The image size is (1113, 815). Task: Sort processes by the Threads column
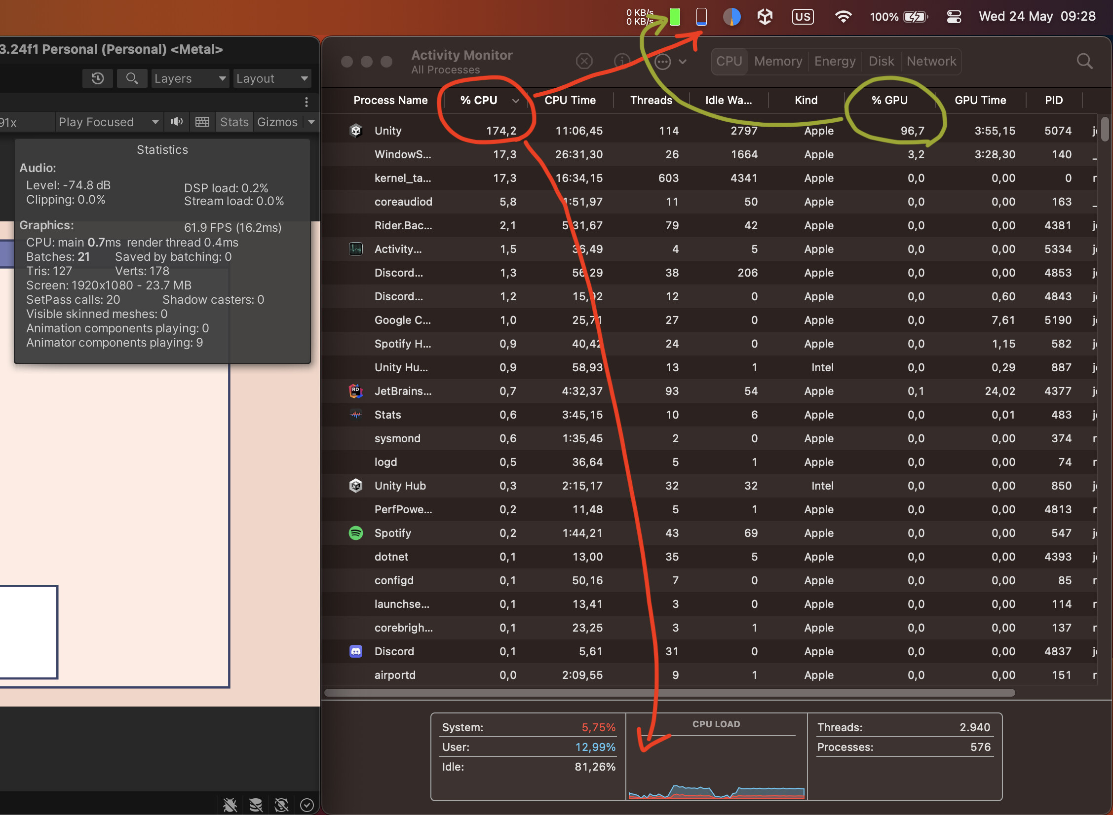[652, 100]
